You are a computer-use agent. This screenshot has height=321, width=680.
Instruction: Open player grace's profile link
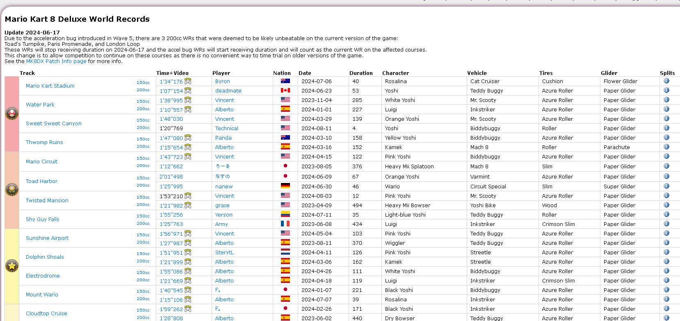click(222, 206)
